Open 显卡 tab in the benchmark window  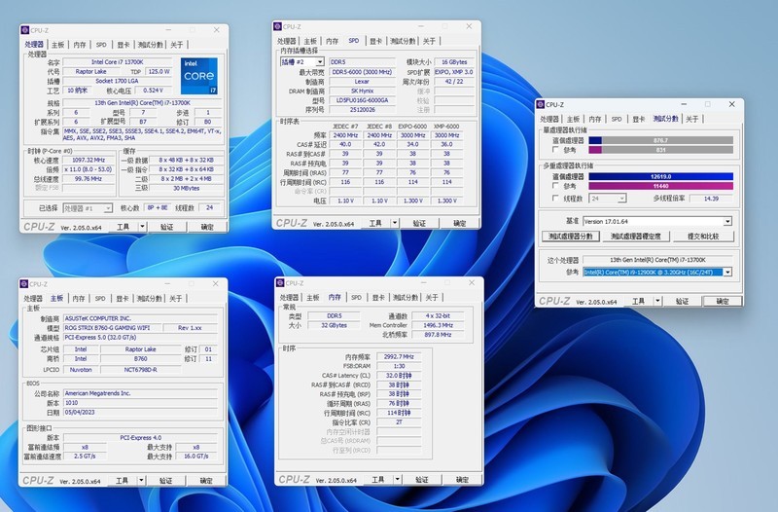coord(638,119)
